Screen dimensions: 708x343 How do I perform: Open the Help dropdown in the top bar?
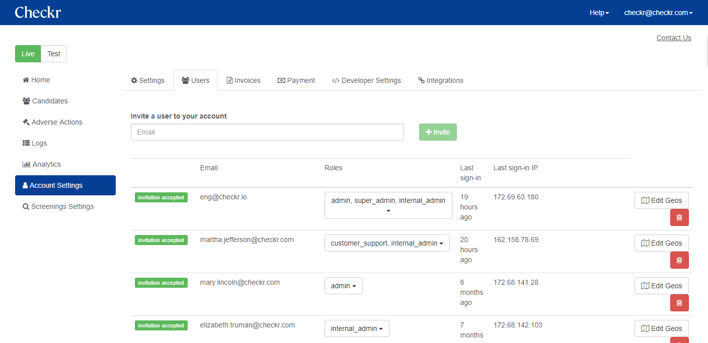tap(599, 13)
